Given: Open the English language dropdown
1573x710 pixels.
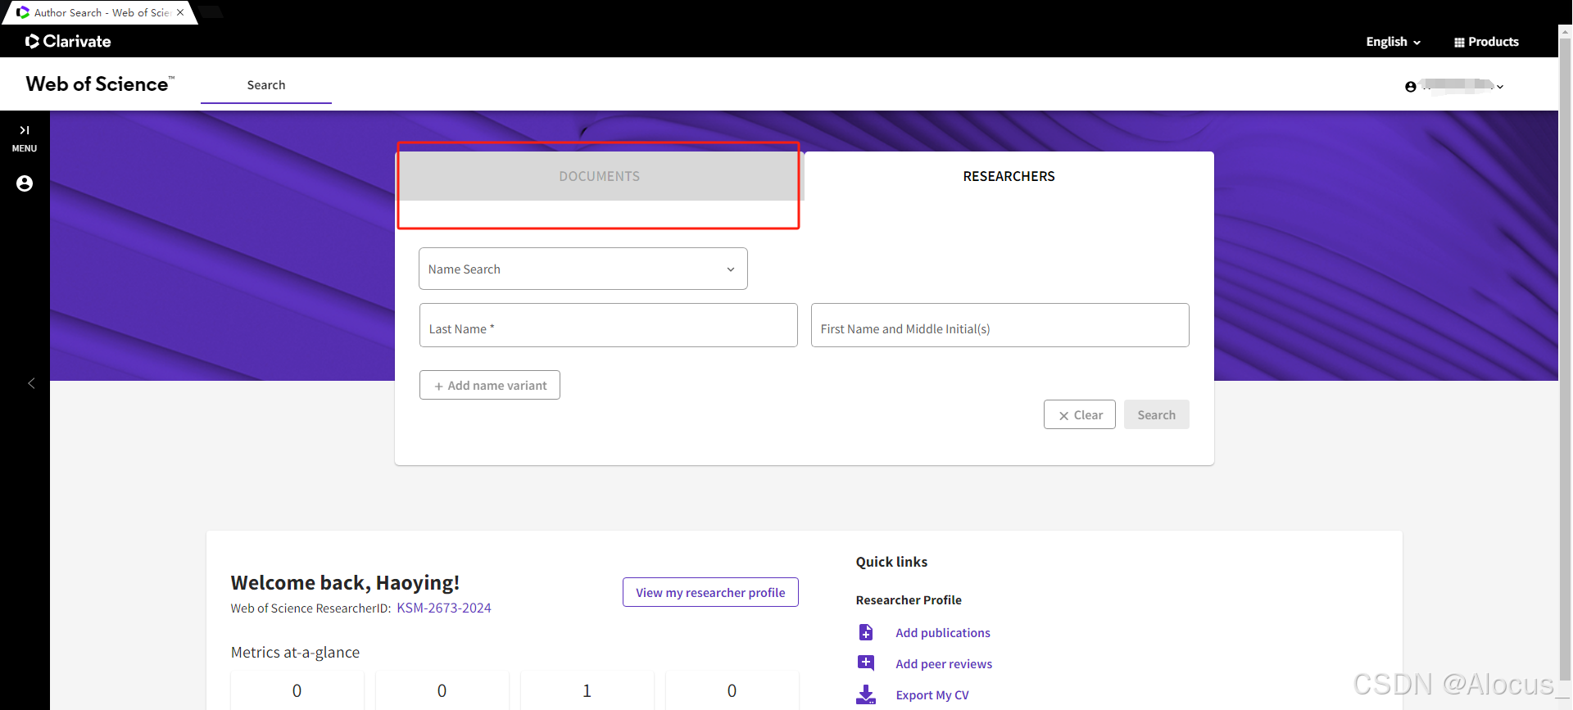Looking at the screenshot, I should coord(1393,42).
